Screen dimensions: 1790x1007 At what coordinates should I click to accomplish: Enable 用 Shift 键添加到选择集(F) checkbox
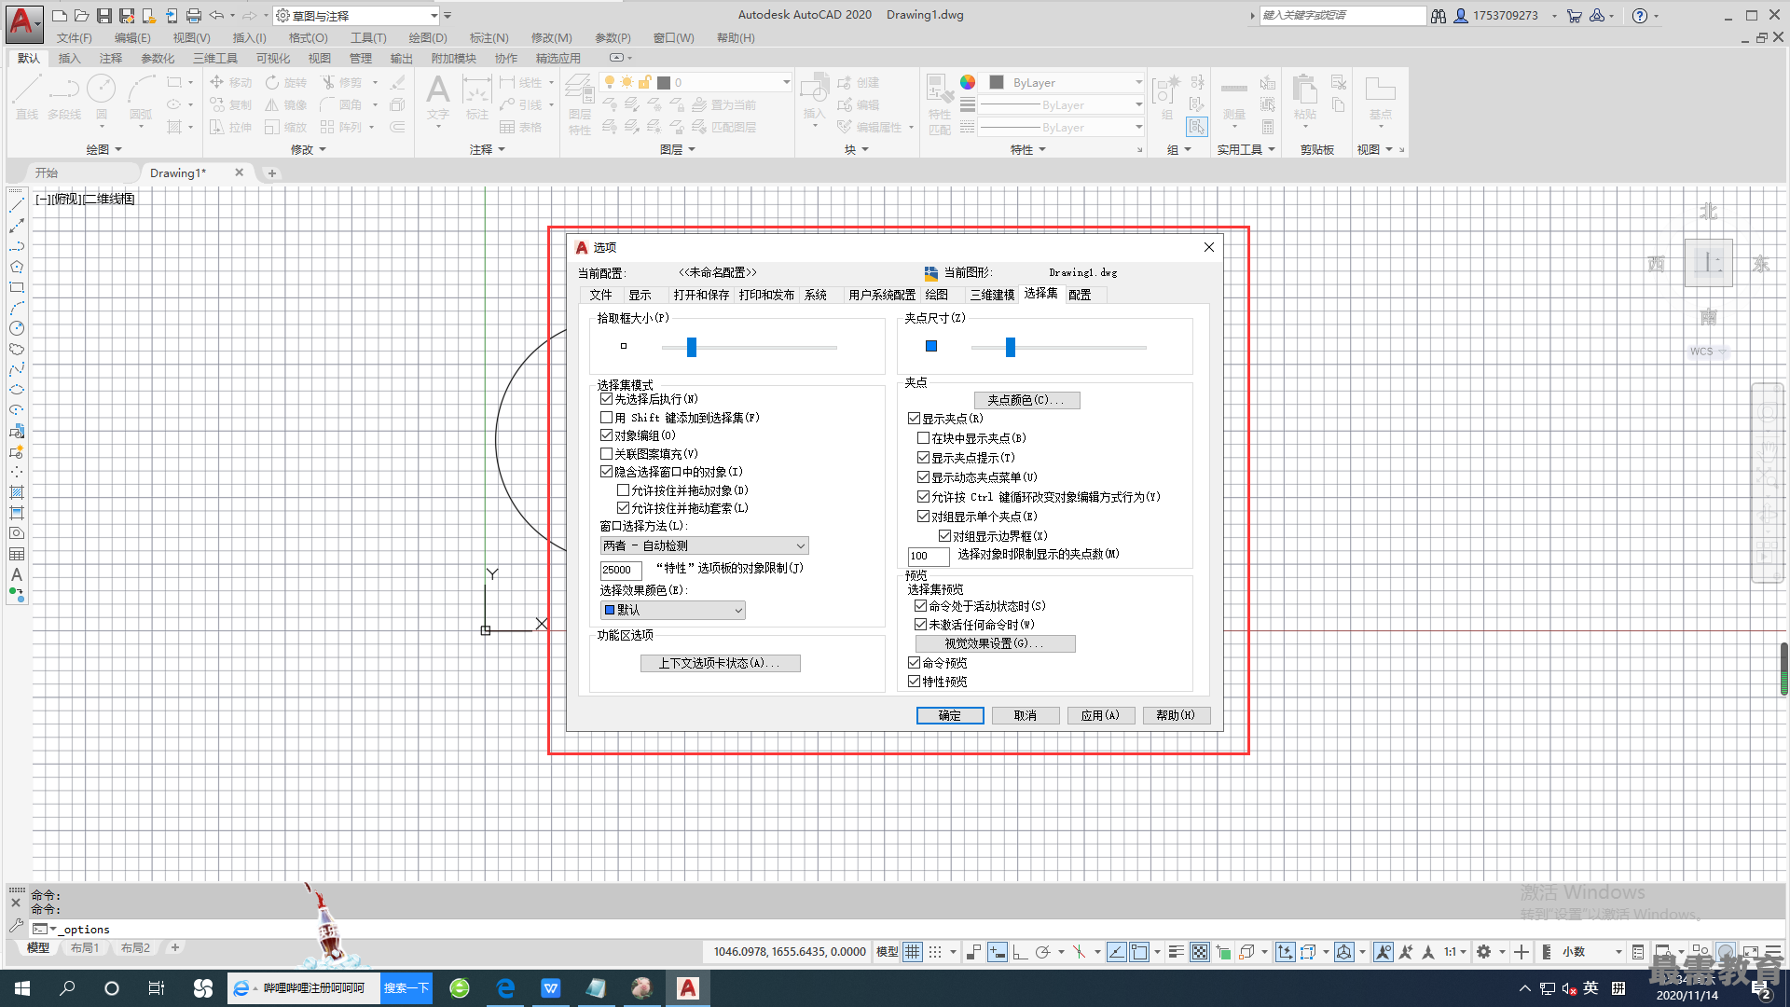607,418
